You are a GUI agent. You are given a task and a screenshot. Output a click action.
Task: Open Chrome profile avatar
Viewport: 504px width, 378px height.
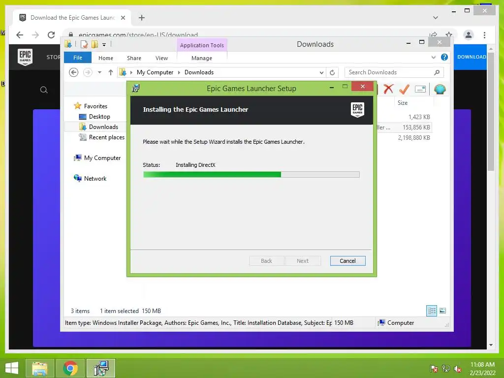pyautogui.click(x=469, y=35)
